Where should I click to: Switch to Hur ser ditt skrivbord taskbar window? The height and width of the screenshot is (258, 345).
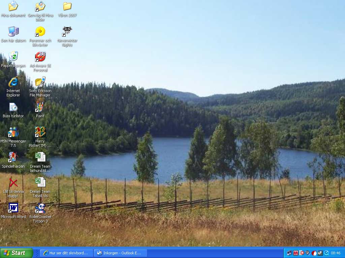[67, 253]
